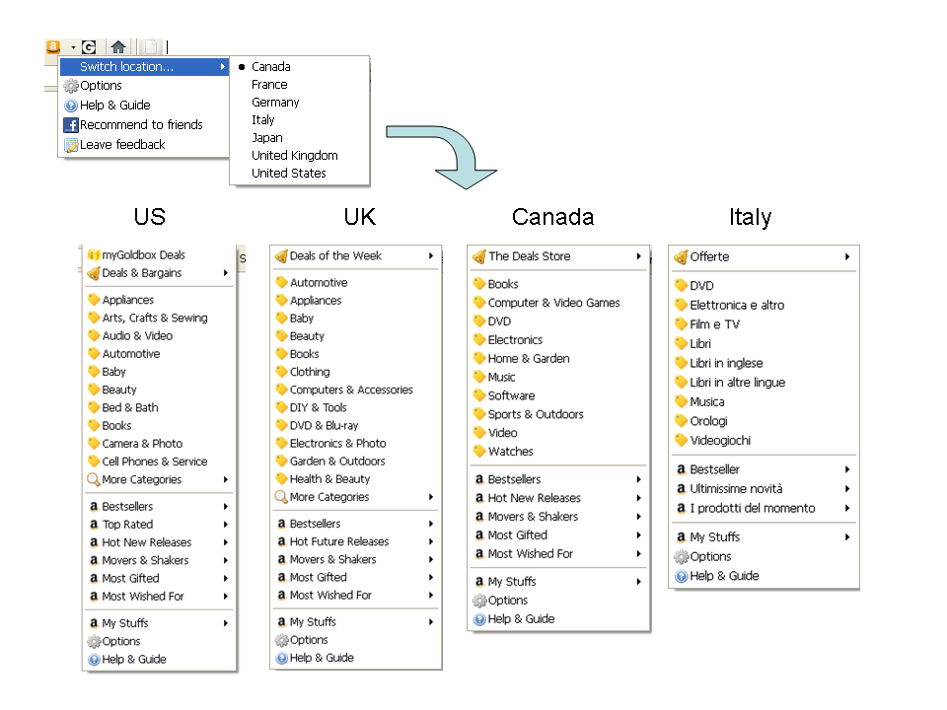Open the Switch location menu item

[126, 67]
